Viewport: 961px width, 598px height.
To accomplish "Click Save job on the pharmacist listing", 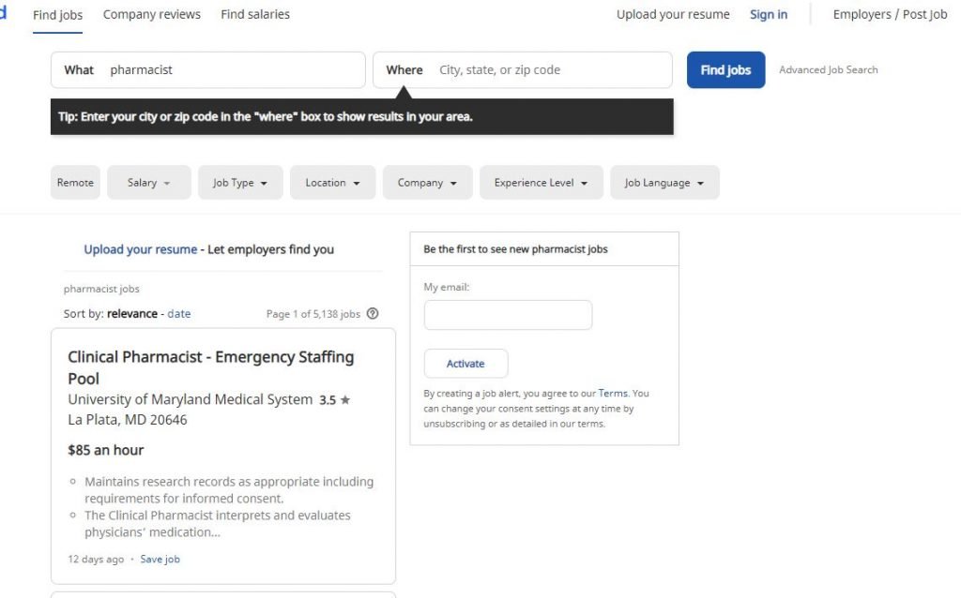I will (160, 560).
